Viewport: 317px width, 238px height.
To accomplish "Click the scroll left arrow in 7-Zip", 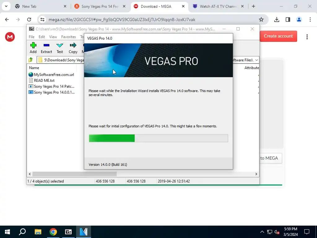I will 30,174.
